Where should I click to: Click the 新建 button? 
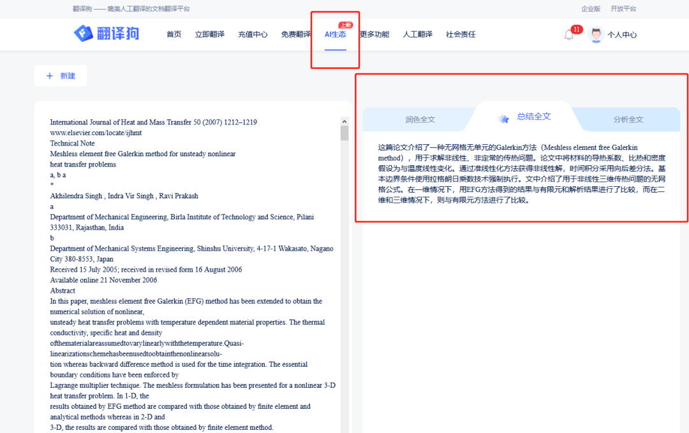(x=61, y=76)
